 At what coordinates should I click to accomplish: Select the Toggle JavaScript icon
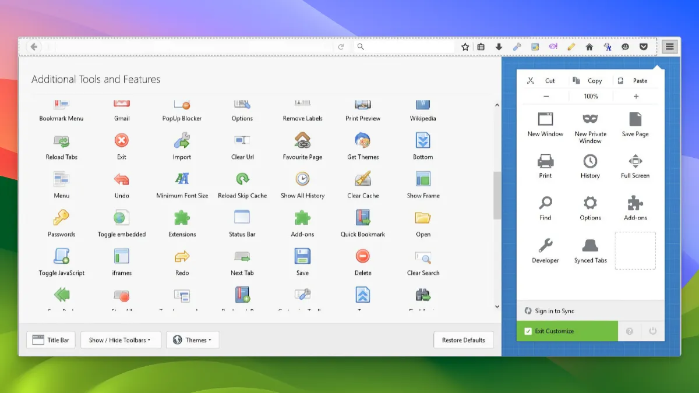pyautogui.click(x=62, y=256)
